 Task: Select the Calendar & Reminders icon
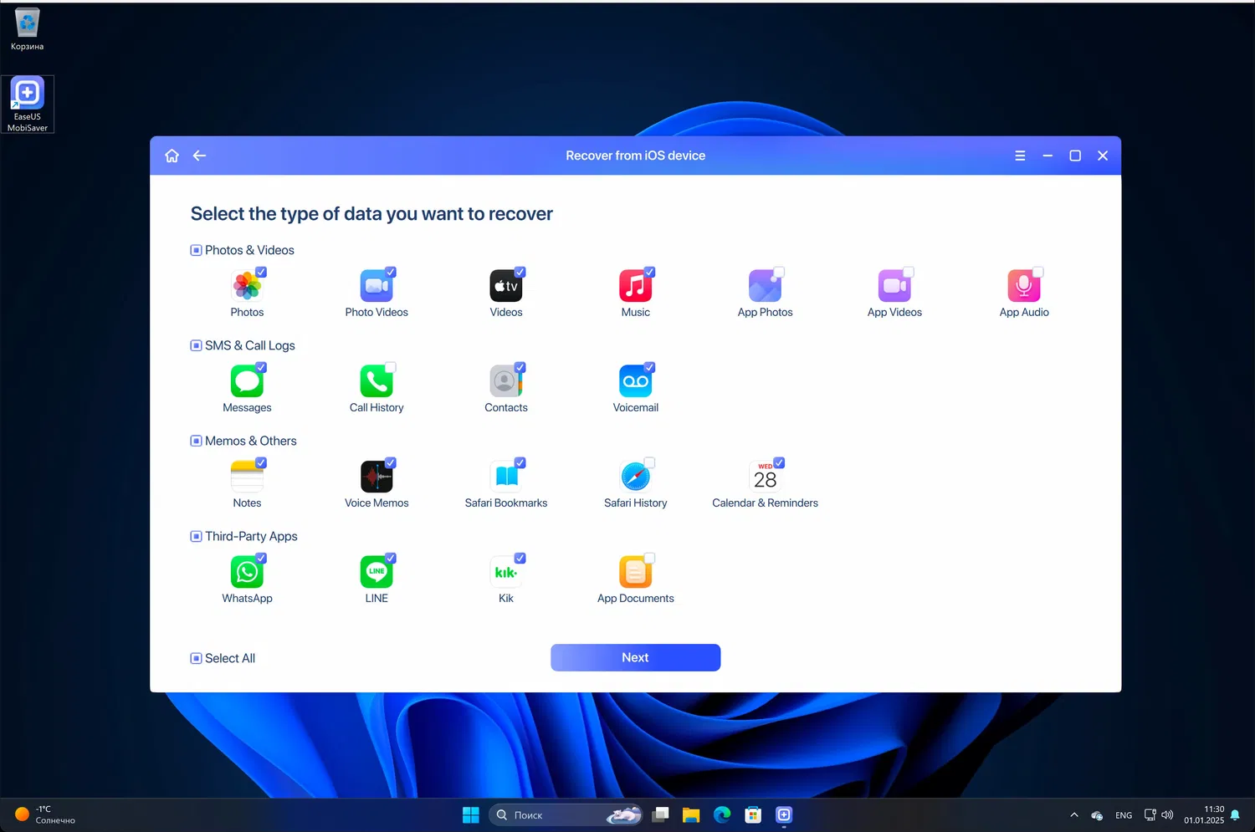pyautogui.click(x=765, y=477)
